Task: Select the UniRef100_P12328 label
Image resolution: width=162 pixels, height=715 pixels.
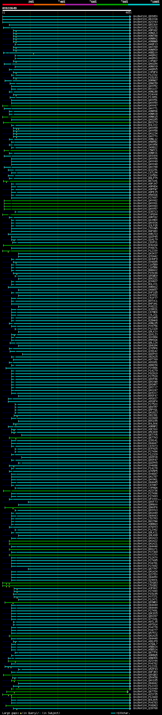Action: click(x=145, y=329)
